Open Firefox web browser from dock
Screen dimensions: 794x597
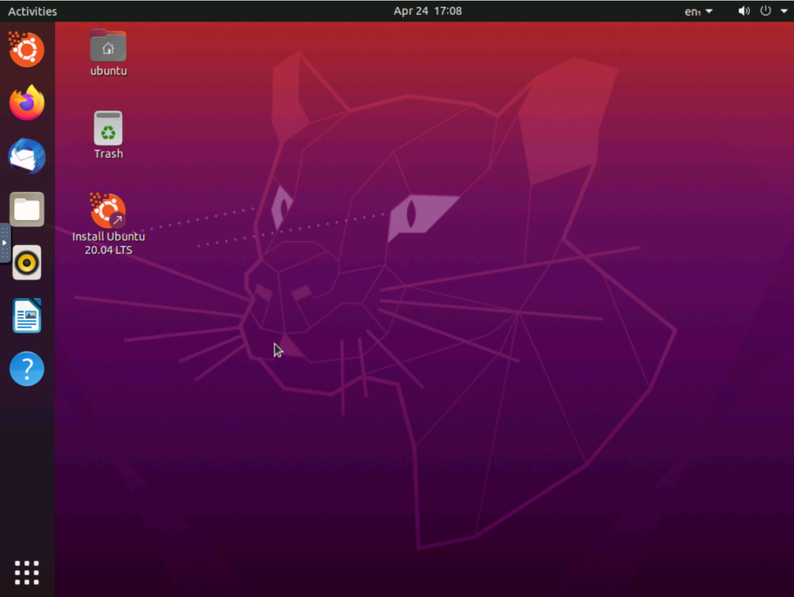click(x=26, y=103)
